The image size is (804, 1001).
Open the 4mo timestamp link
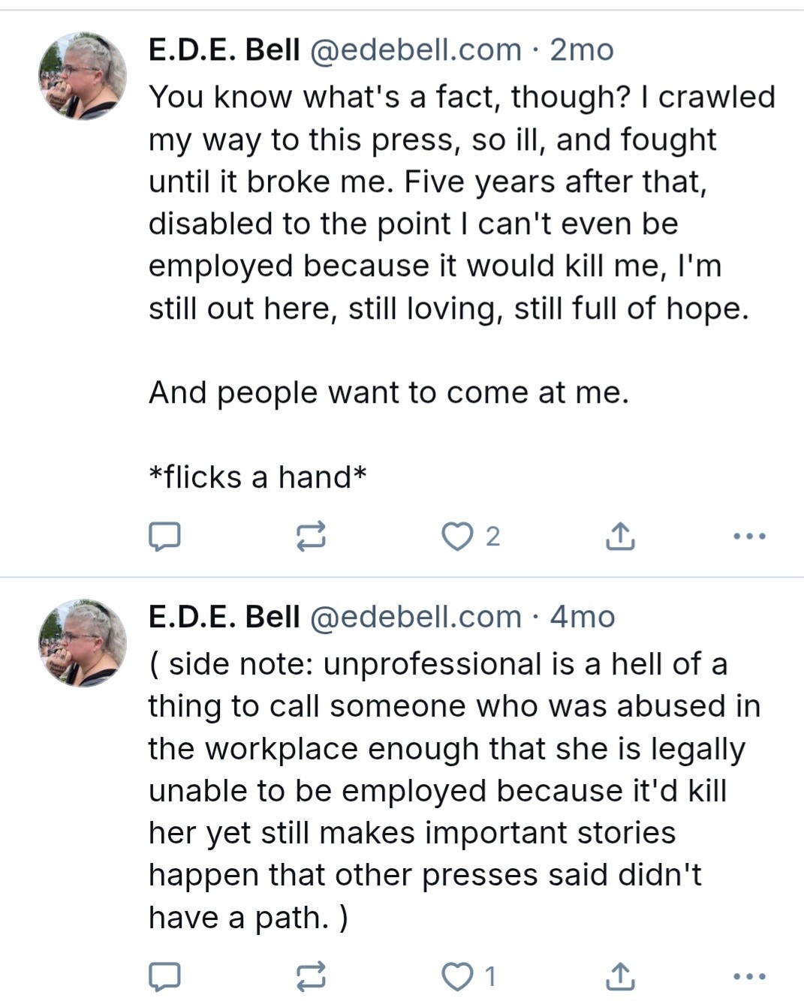(x=583, y=617)
